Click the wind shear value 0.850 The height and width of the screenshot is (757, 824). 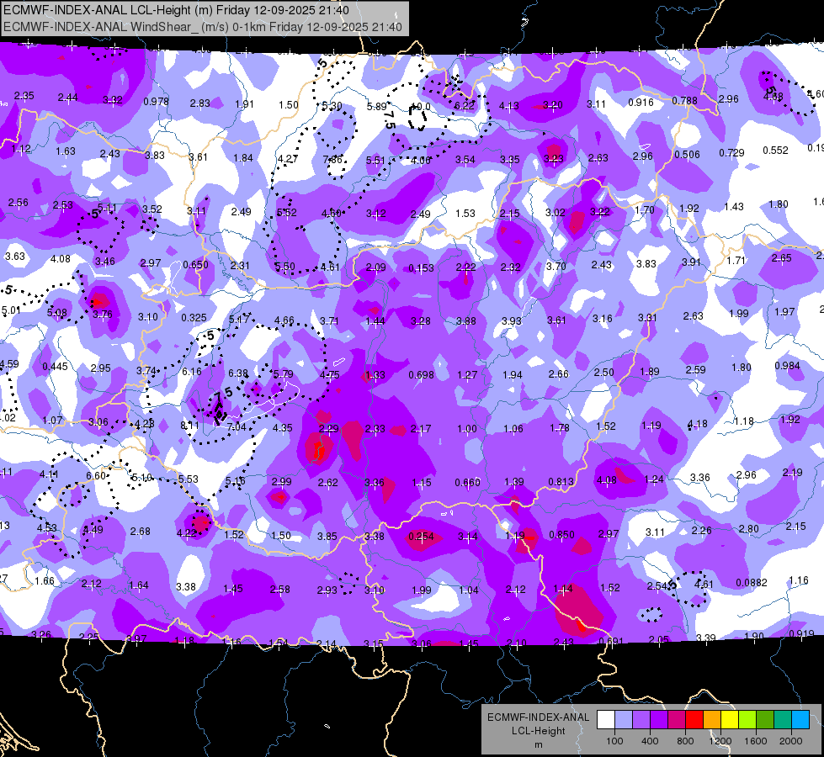coord(561,535)
